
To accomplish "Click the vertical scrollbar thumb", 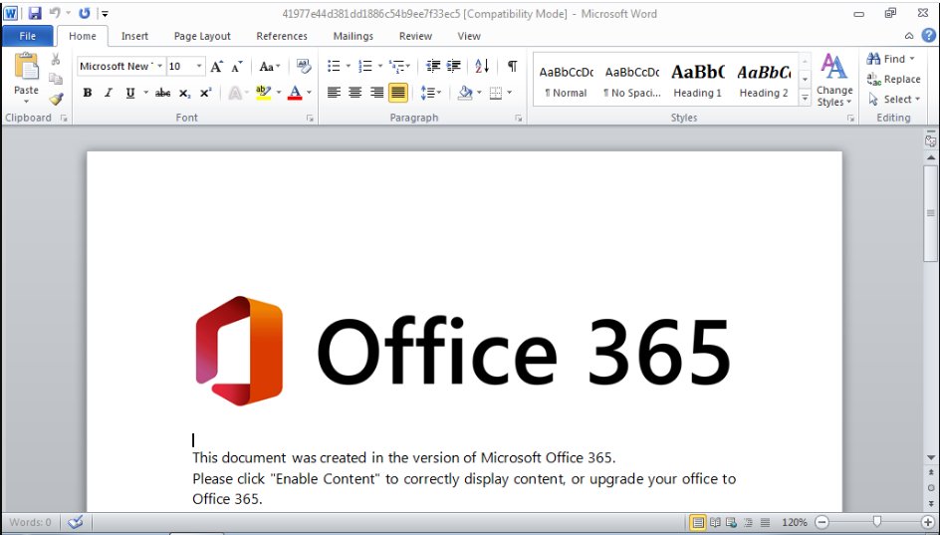I will coord(930,213).
